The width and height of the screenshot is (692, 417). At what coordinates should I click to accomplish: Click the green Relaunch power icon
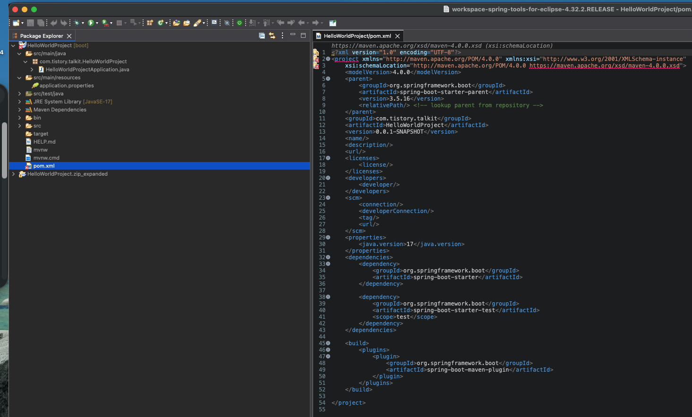coord(240,23)
